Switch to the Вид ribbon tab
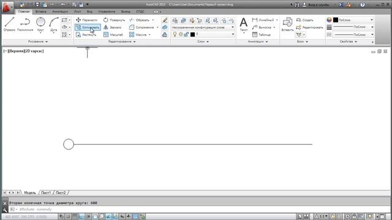The image size is (392, 220). point(89,12)
